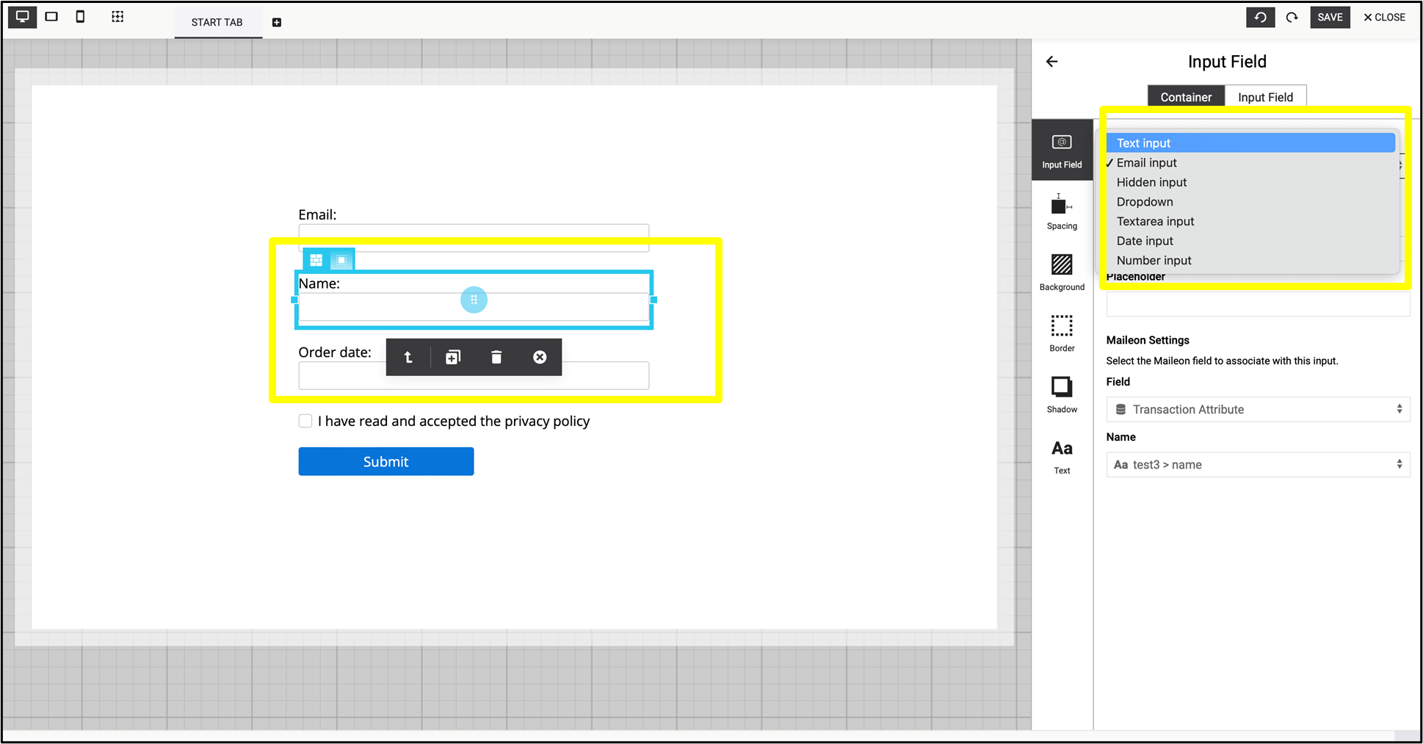Choose Hidden input option

pyautogui.click(x=1250, y=182)
